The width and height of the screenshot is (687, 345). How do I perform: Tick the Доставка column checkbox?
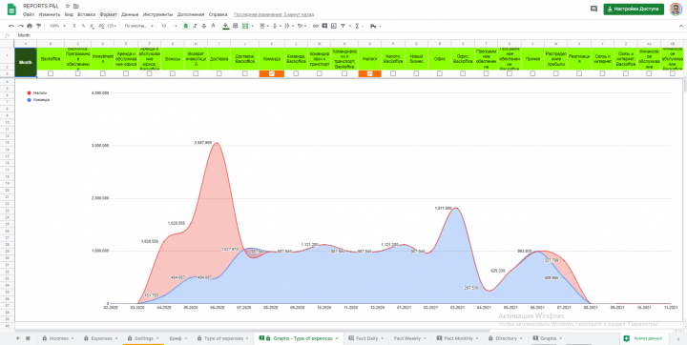point(219,74)
